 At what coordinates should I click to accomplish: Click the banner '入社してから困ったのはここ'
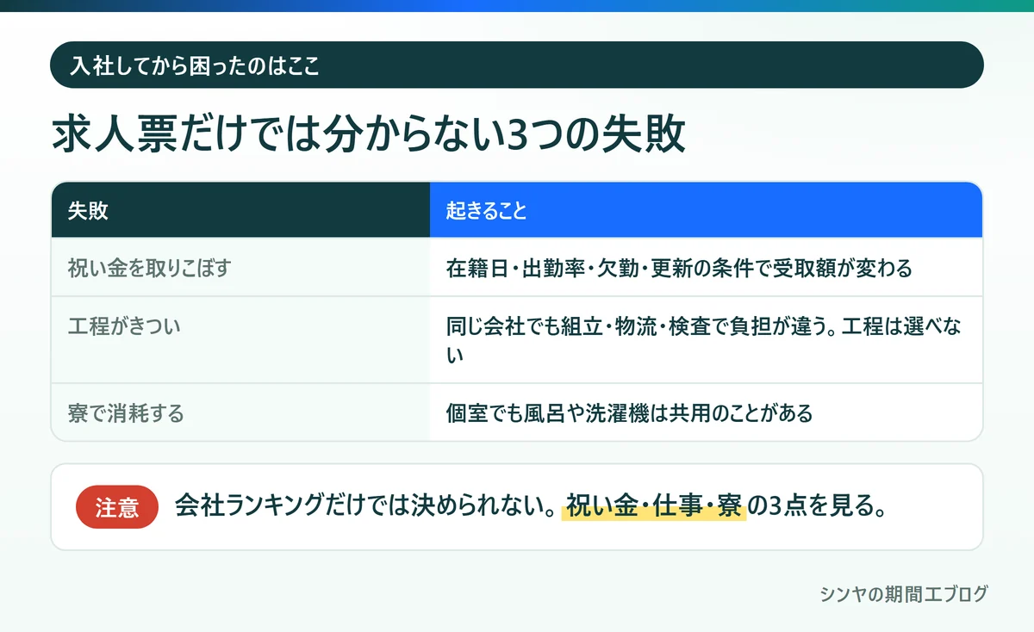click(517, 65)
